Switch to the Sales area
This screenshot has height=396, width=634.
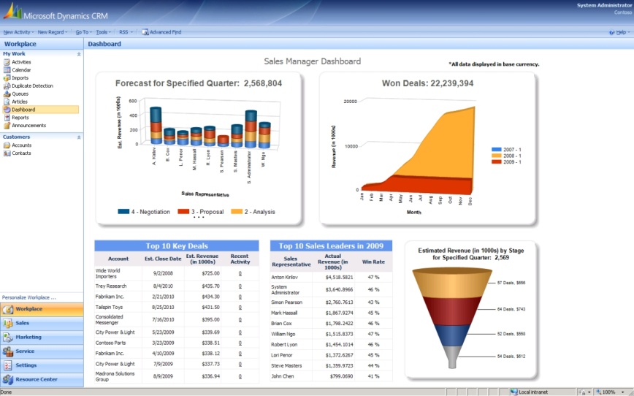pos(42,323)
